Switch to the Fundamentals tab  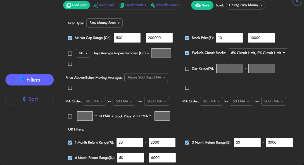tap(133, 5)
